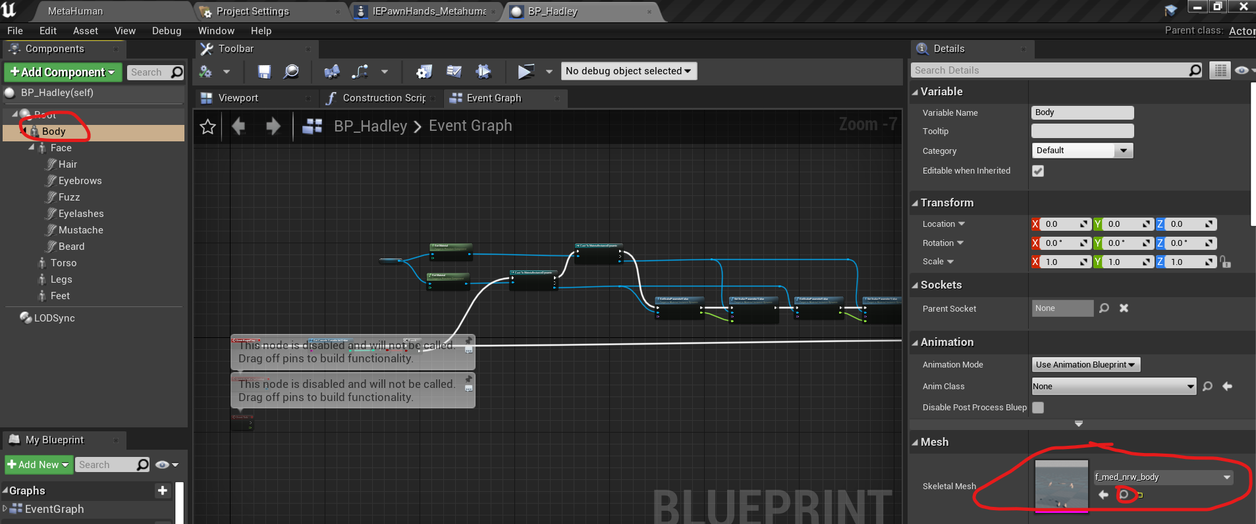Open the debug object selection dropdown
Viewport: 1256px width, 524px height.
pyautogui.click(x=628, y=71)
